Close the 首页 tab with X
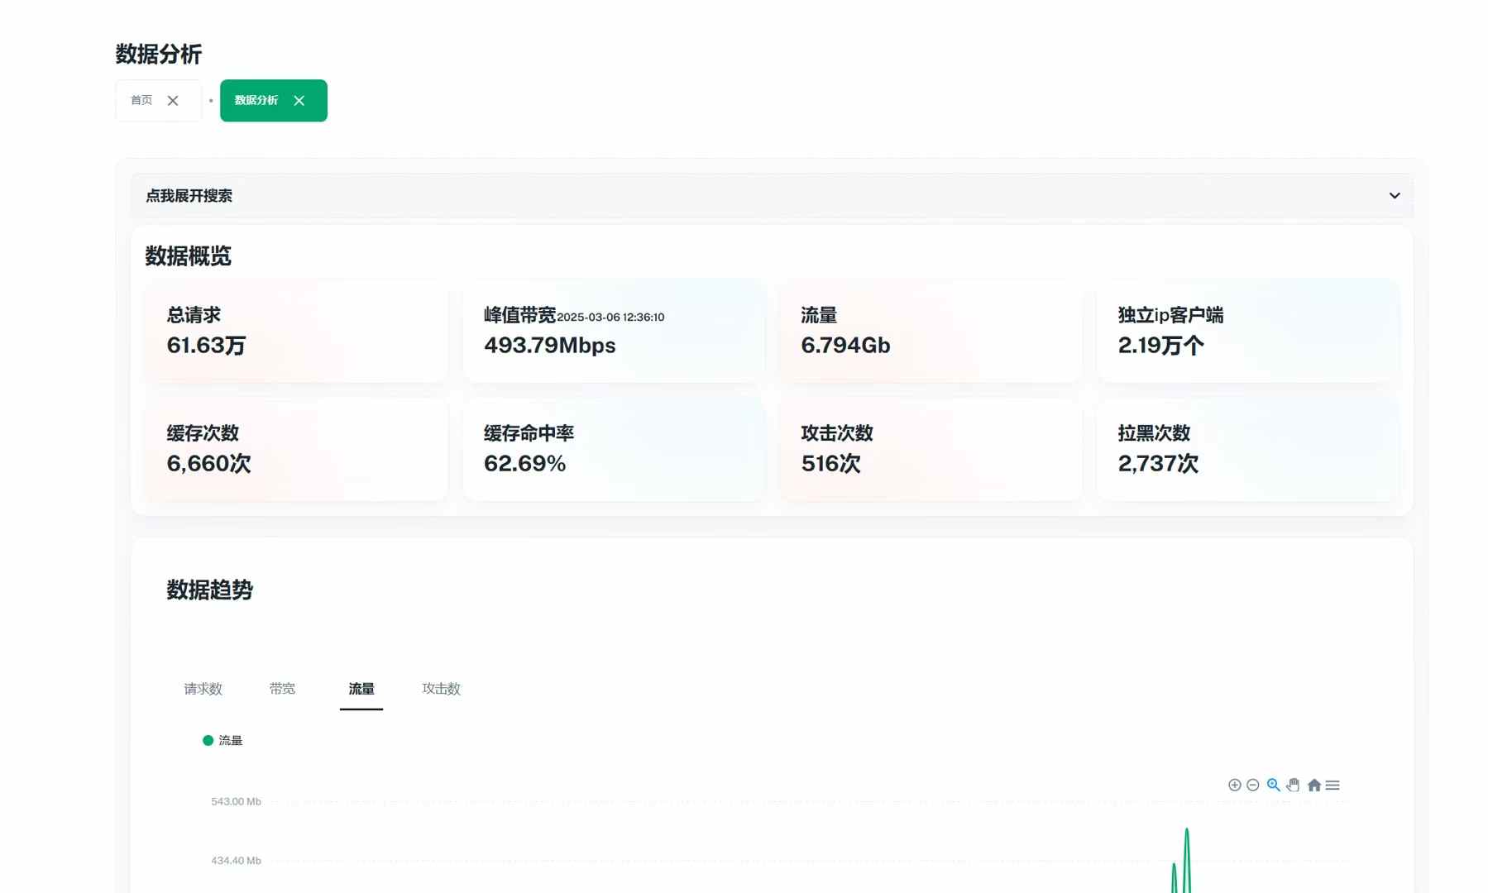Screen dimensions: 1488x893 point(173,101)
